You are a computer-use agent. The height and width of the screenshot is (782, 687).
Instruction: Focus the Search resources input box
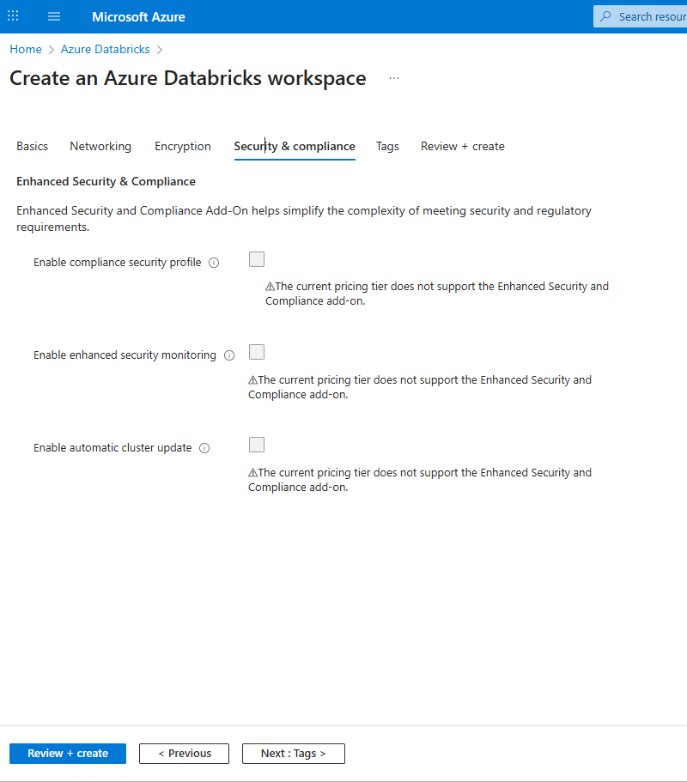click(x=640, y=16)
